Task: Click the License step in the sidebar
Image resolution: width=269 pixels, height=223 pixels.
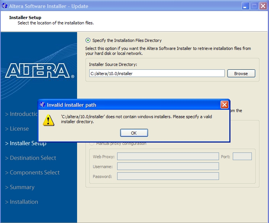Action: coord(17,128)
